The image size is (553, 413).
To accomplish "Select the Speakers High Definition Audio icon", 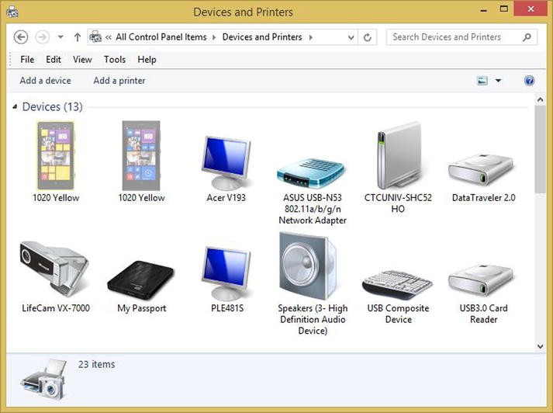I will click(308, 265).
